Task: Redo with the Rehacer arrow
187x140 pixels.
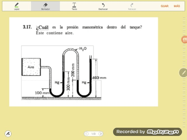Action: click(x=132, y=6)
